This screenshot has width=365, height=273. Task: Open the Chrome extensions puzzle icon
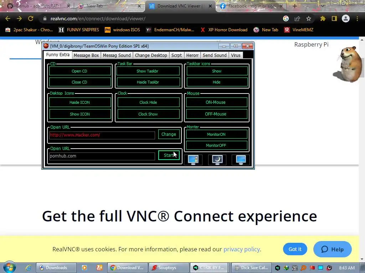tap(323, 18)
